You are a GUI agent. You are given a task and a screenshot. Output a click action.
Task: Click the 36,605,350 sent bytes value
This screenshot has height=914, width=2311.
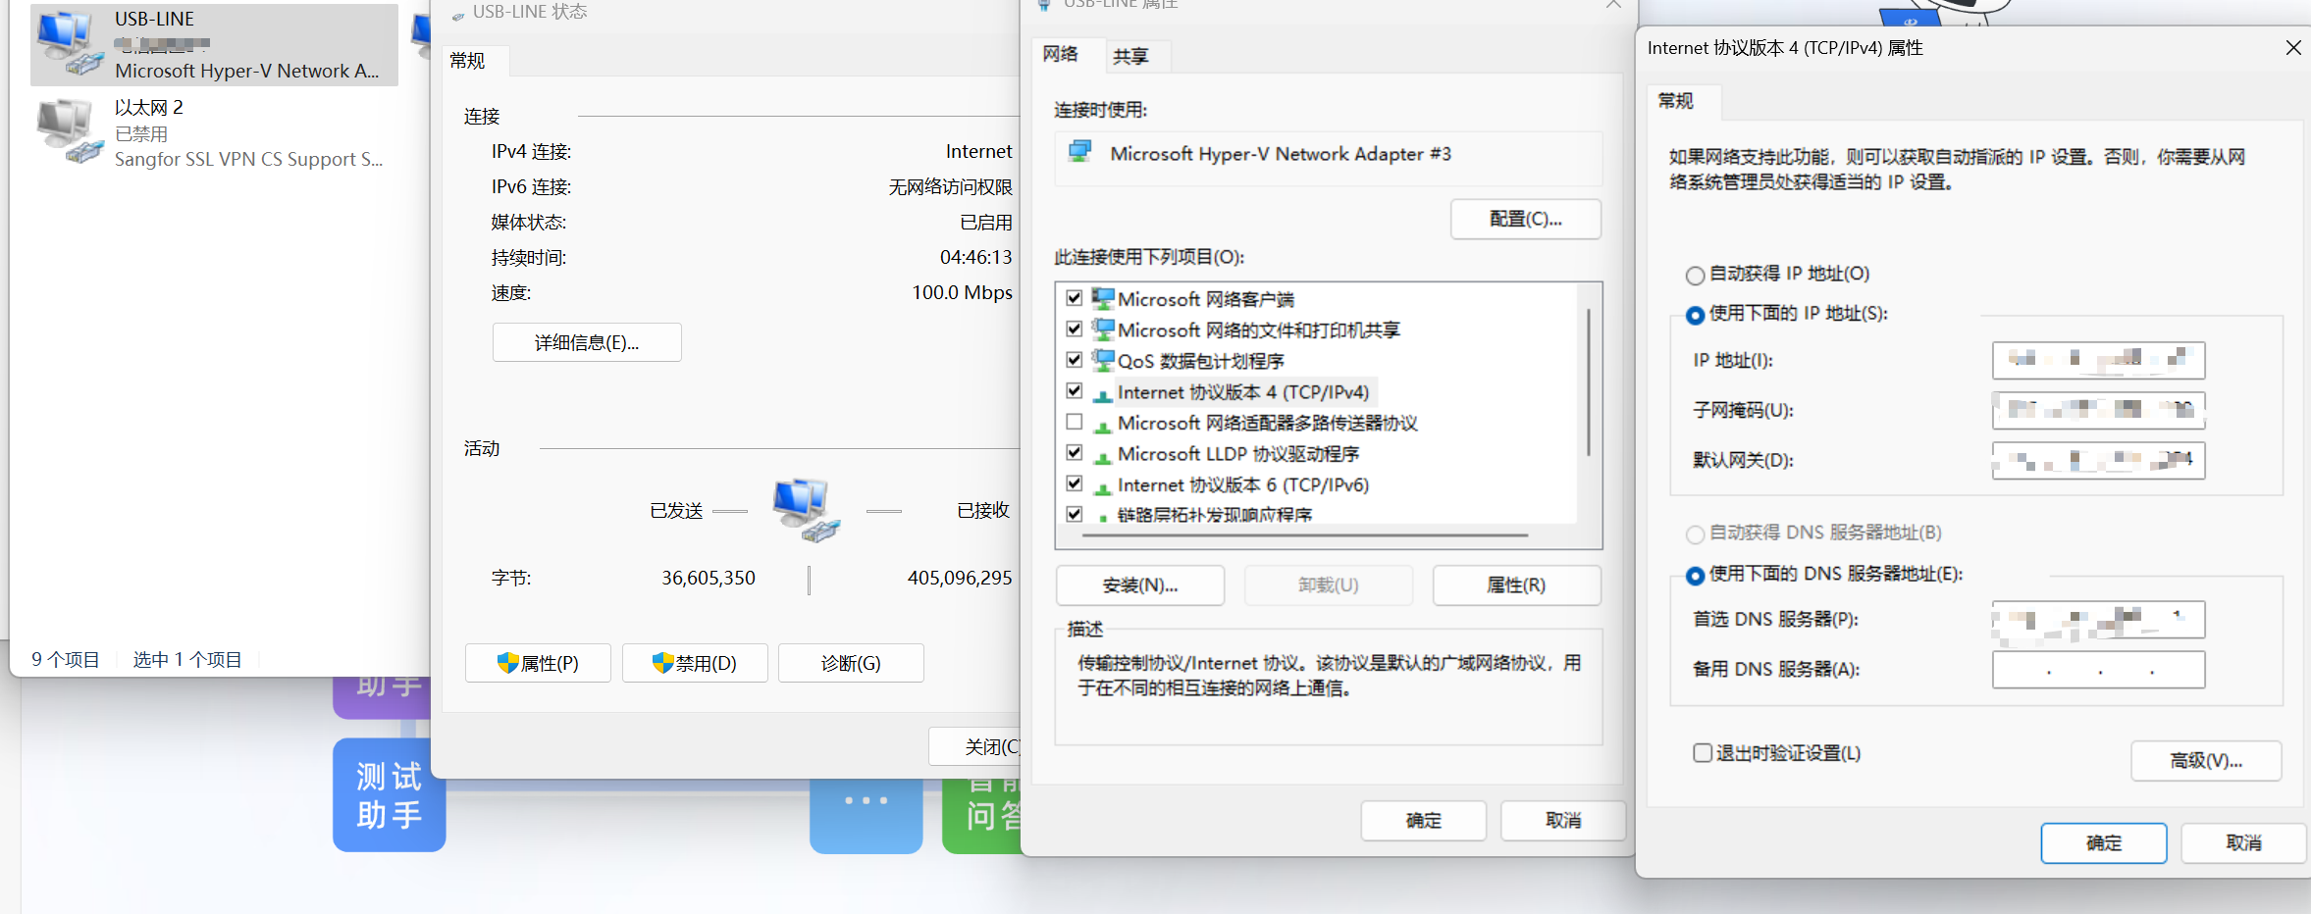point(709,578)
